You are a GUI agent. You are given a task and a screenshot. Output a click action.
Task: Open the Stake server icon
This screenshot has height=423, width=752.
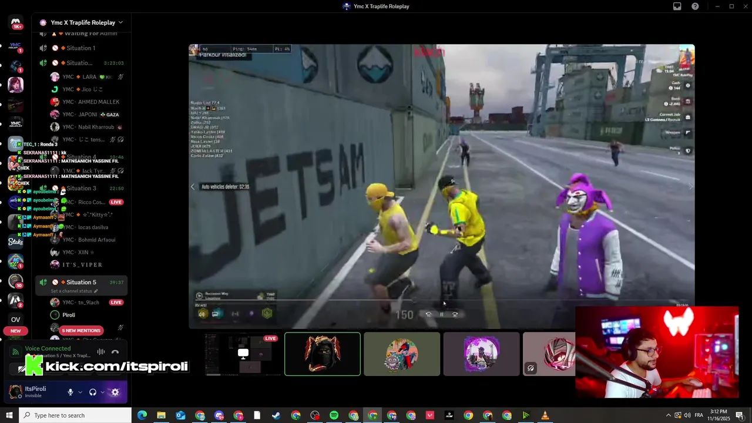point(16,241)
